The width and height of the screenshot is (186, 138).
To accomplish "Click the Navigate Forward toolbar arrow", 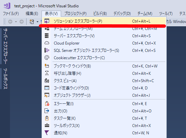I will click(x=22, y=22).
